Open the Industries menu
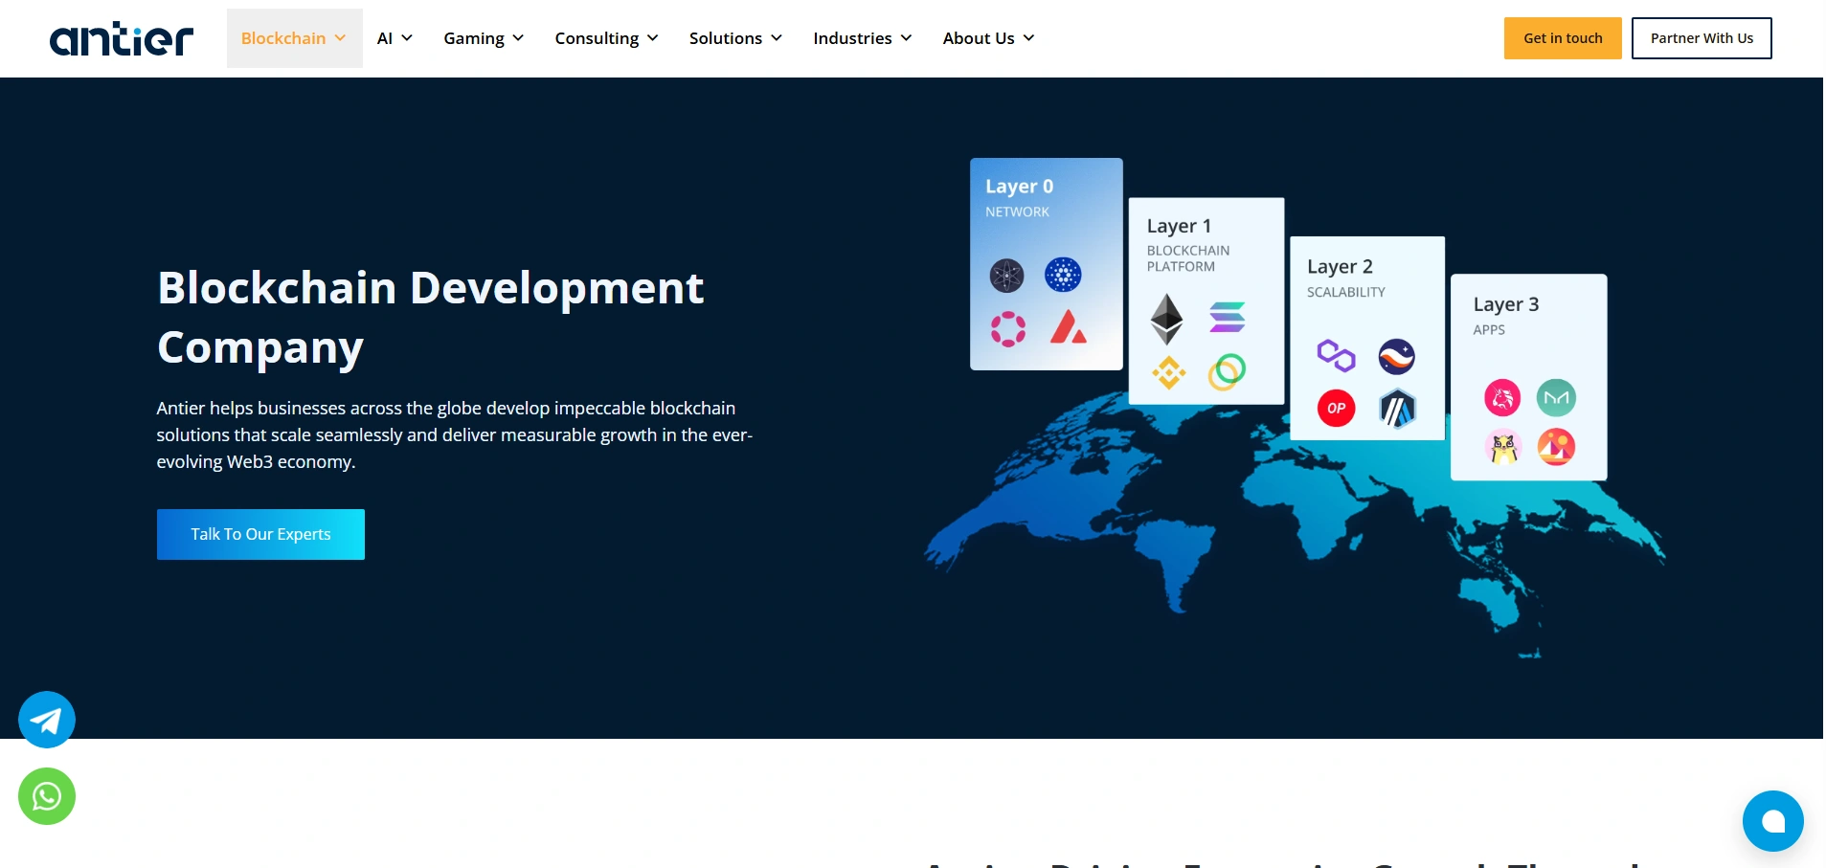This screenshot has height=868, width=1826. click(x=862, y=38)
